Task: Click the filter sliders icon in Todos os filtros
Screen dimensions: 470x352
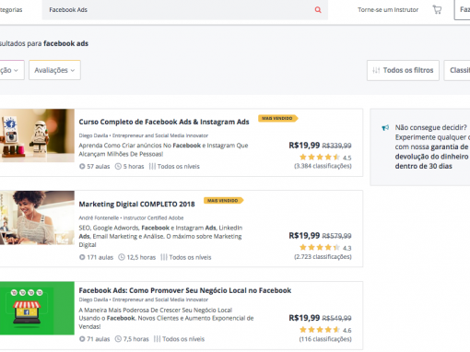Action: tap(376, 70)
